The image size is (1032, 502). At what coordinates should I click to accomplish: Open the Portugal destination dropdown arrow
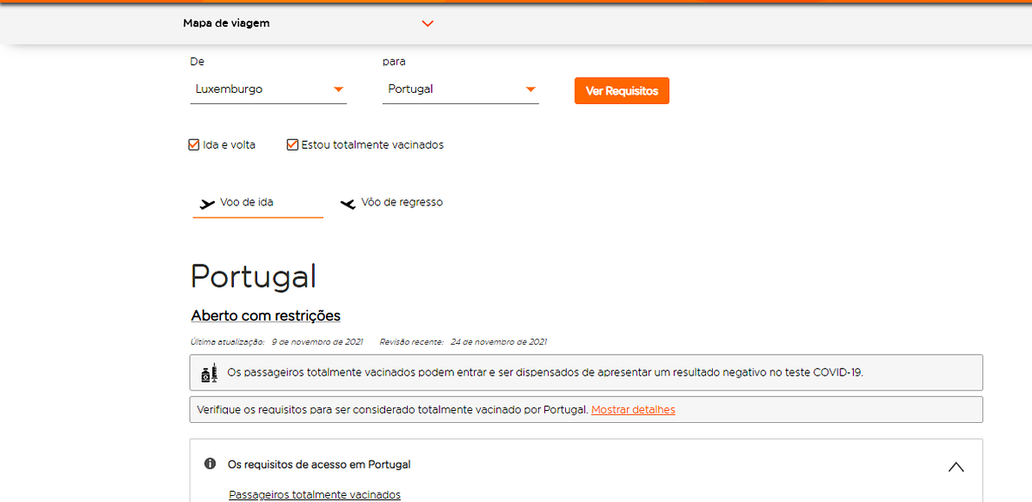tap(531, 89)
